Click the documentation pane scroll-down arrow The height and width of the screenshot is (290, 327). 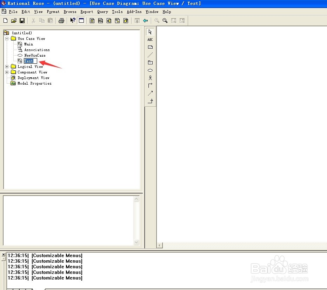tap(136, 242)
